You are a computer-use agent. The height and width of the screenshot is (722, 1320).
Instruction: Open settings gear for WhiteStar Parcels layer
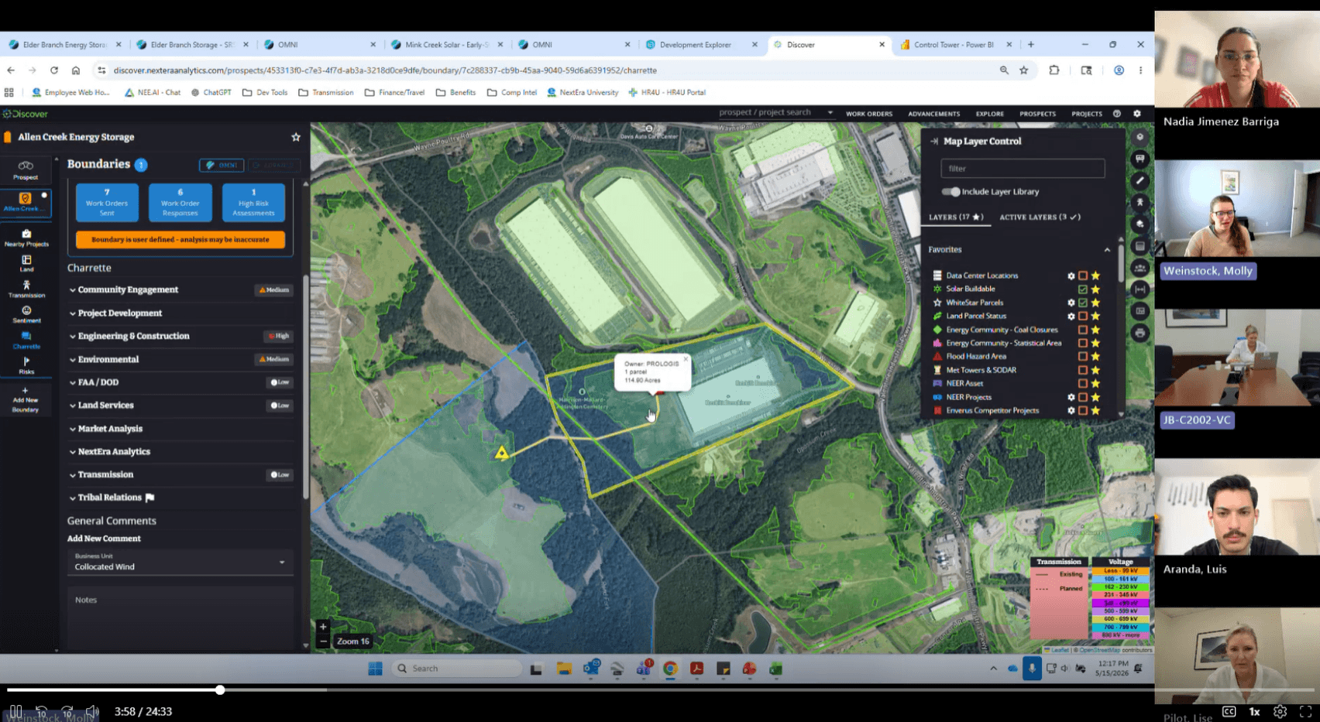click(x=1071, y=303)
